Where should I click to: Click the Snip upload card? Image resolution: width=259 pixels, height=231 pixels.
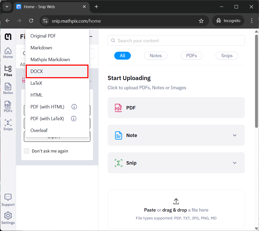176,163
